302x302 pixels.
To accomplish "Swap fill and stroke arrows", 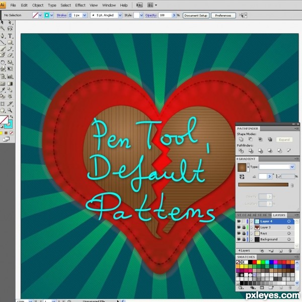I will tap(12, 117).
